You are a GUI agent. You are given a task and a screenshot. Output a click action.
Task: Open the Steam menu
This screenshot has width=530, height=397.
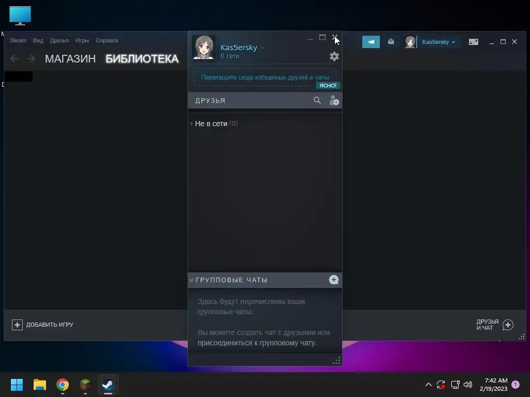[18, 40]
